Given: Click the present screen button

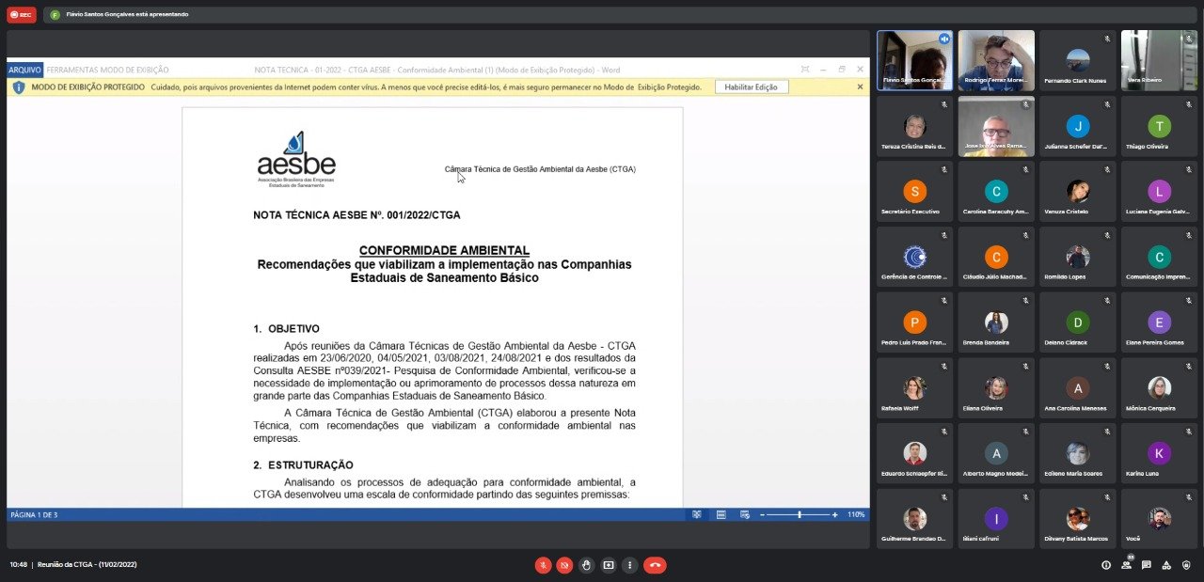Looking at the screenshot, I should 609,565.
